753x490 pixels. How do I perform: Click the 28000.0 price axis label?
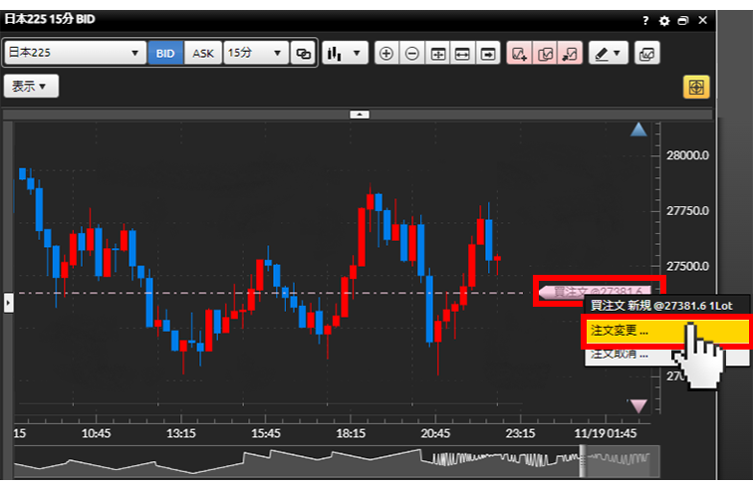point(687,155)
